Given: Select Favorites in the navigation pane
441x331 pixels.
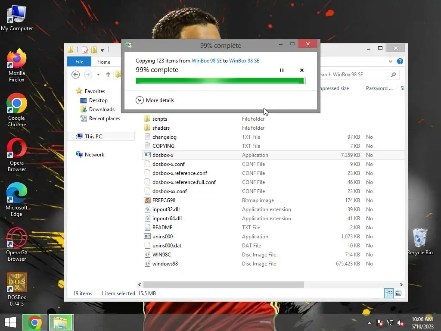Looking at the screenshot, I should [x=95, y=91].
